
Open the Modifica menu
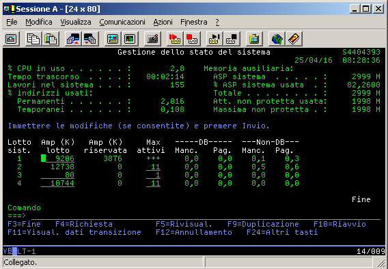click(39, 23)
